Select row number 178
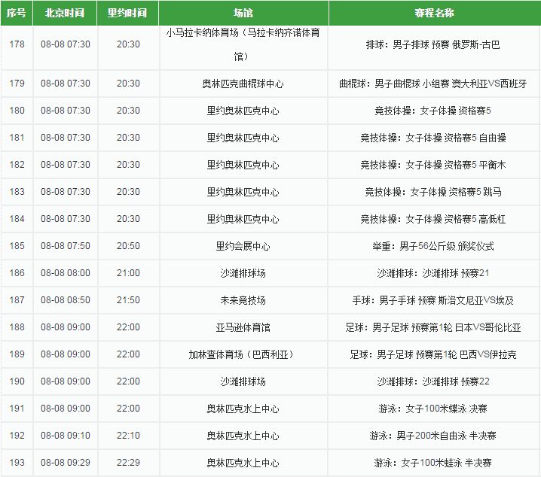 [17, 44]
